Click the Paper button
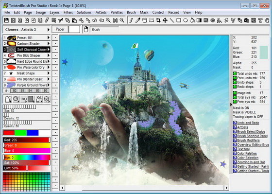The width and height of the screenshot is (272, 194). pos(60,29)
